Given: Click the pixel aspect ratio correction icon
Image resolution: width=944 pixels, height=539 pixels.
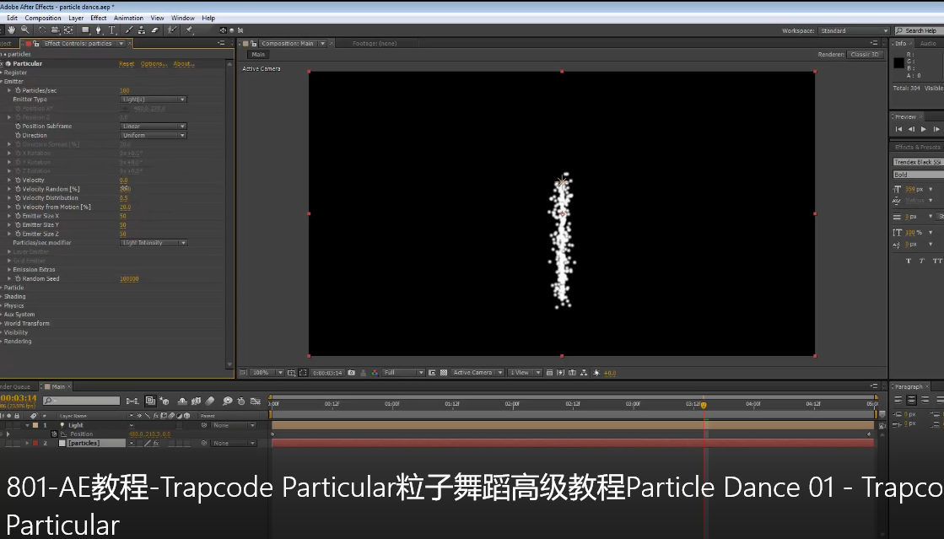Looking at the screenshot, I should (x=550, y=373).
